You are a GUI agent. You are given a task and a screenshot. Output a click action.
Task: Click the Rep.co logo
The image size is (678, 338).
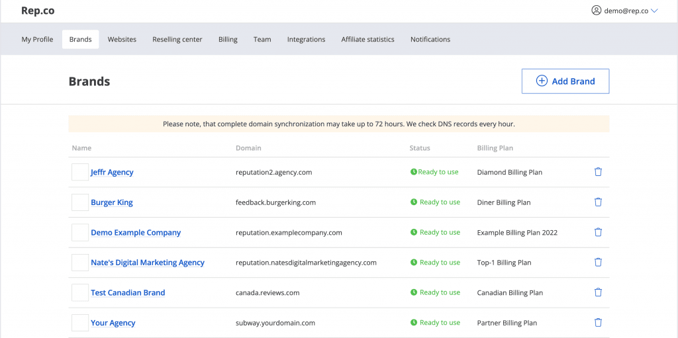pos(38,11)
